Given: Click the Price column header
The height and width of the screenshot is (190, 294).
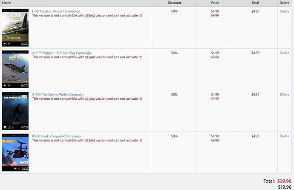Looking at the screenshot, I should pos(215,3).
